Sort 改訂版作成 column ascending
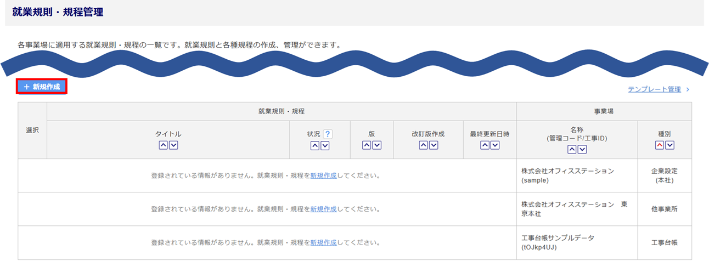 pos(423,145)
